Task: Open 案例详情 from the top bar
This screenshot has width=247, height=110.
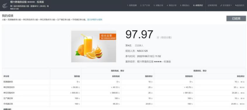Action: click(212, 5)
